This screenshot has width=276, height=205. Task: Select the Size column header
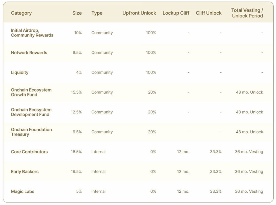point(77,13)
